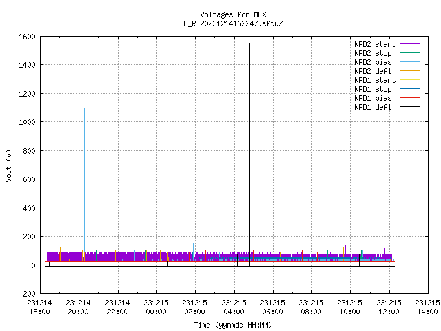The image size is (441, 331).
Task: Click the green NPD2 stop legend line
Action: (411, 52)
